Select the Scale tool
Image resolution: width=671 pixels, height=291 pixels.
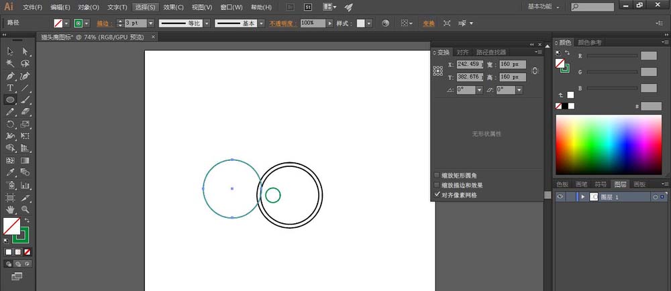click(25, 124)
